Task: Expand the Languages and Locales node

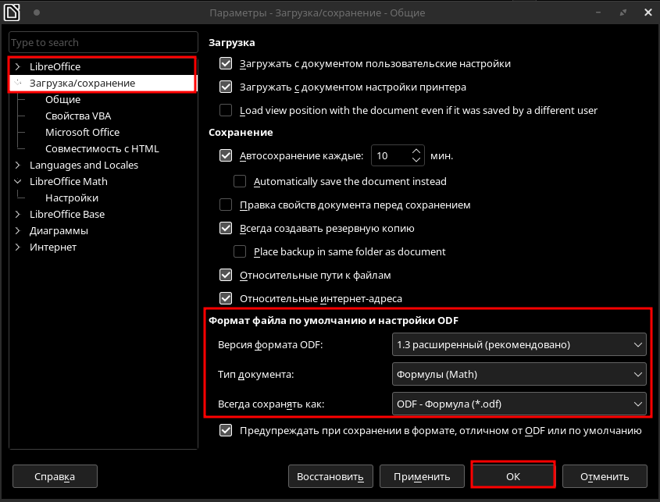Action: tap(17, 166)
